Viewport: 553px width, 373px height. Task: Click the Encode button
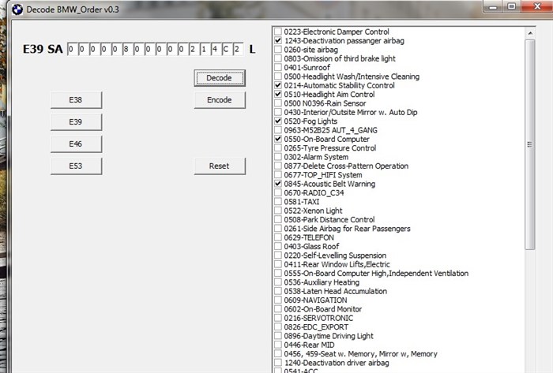point(220,100)
